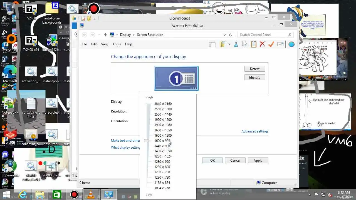Select 3840 × 2160 resolution
Screen dimensions: 356x200
pyautogui.click(x=163, y=104)
